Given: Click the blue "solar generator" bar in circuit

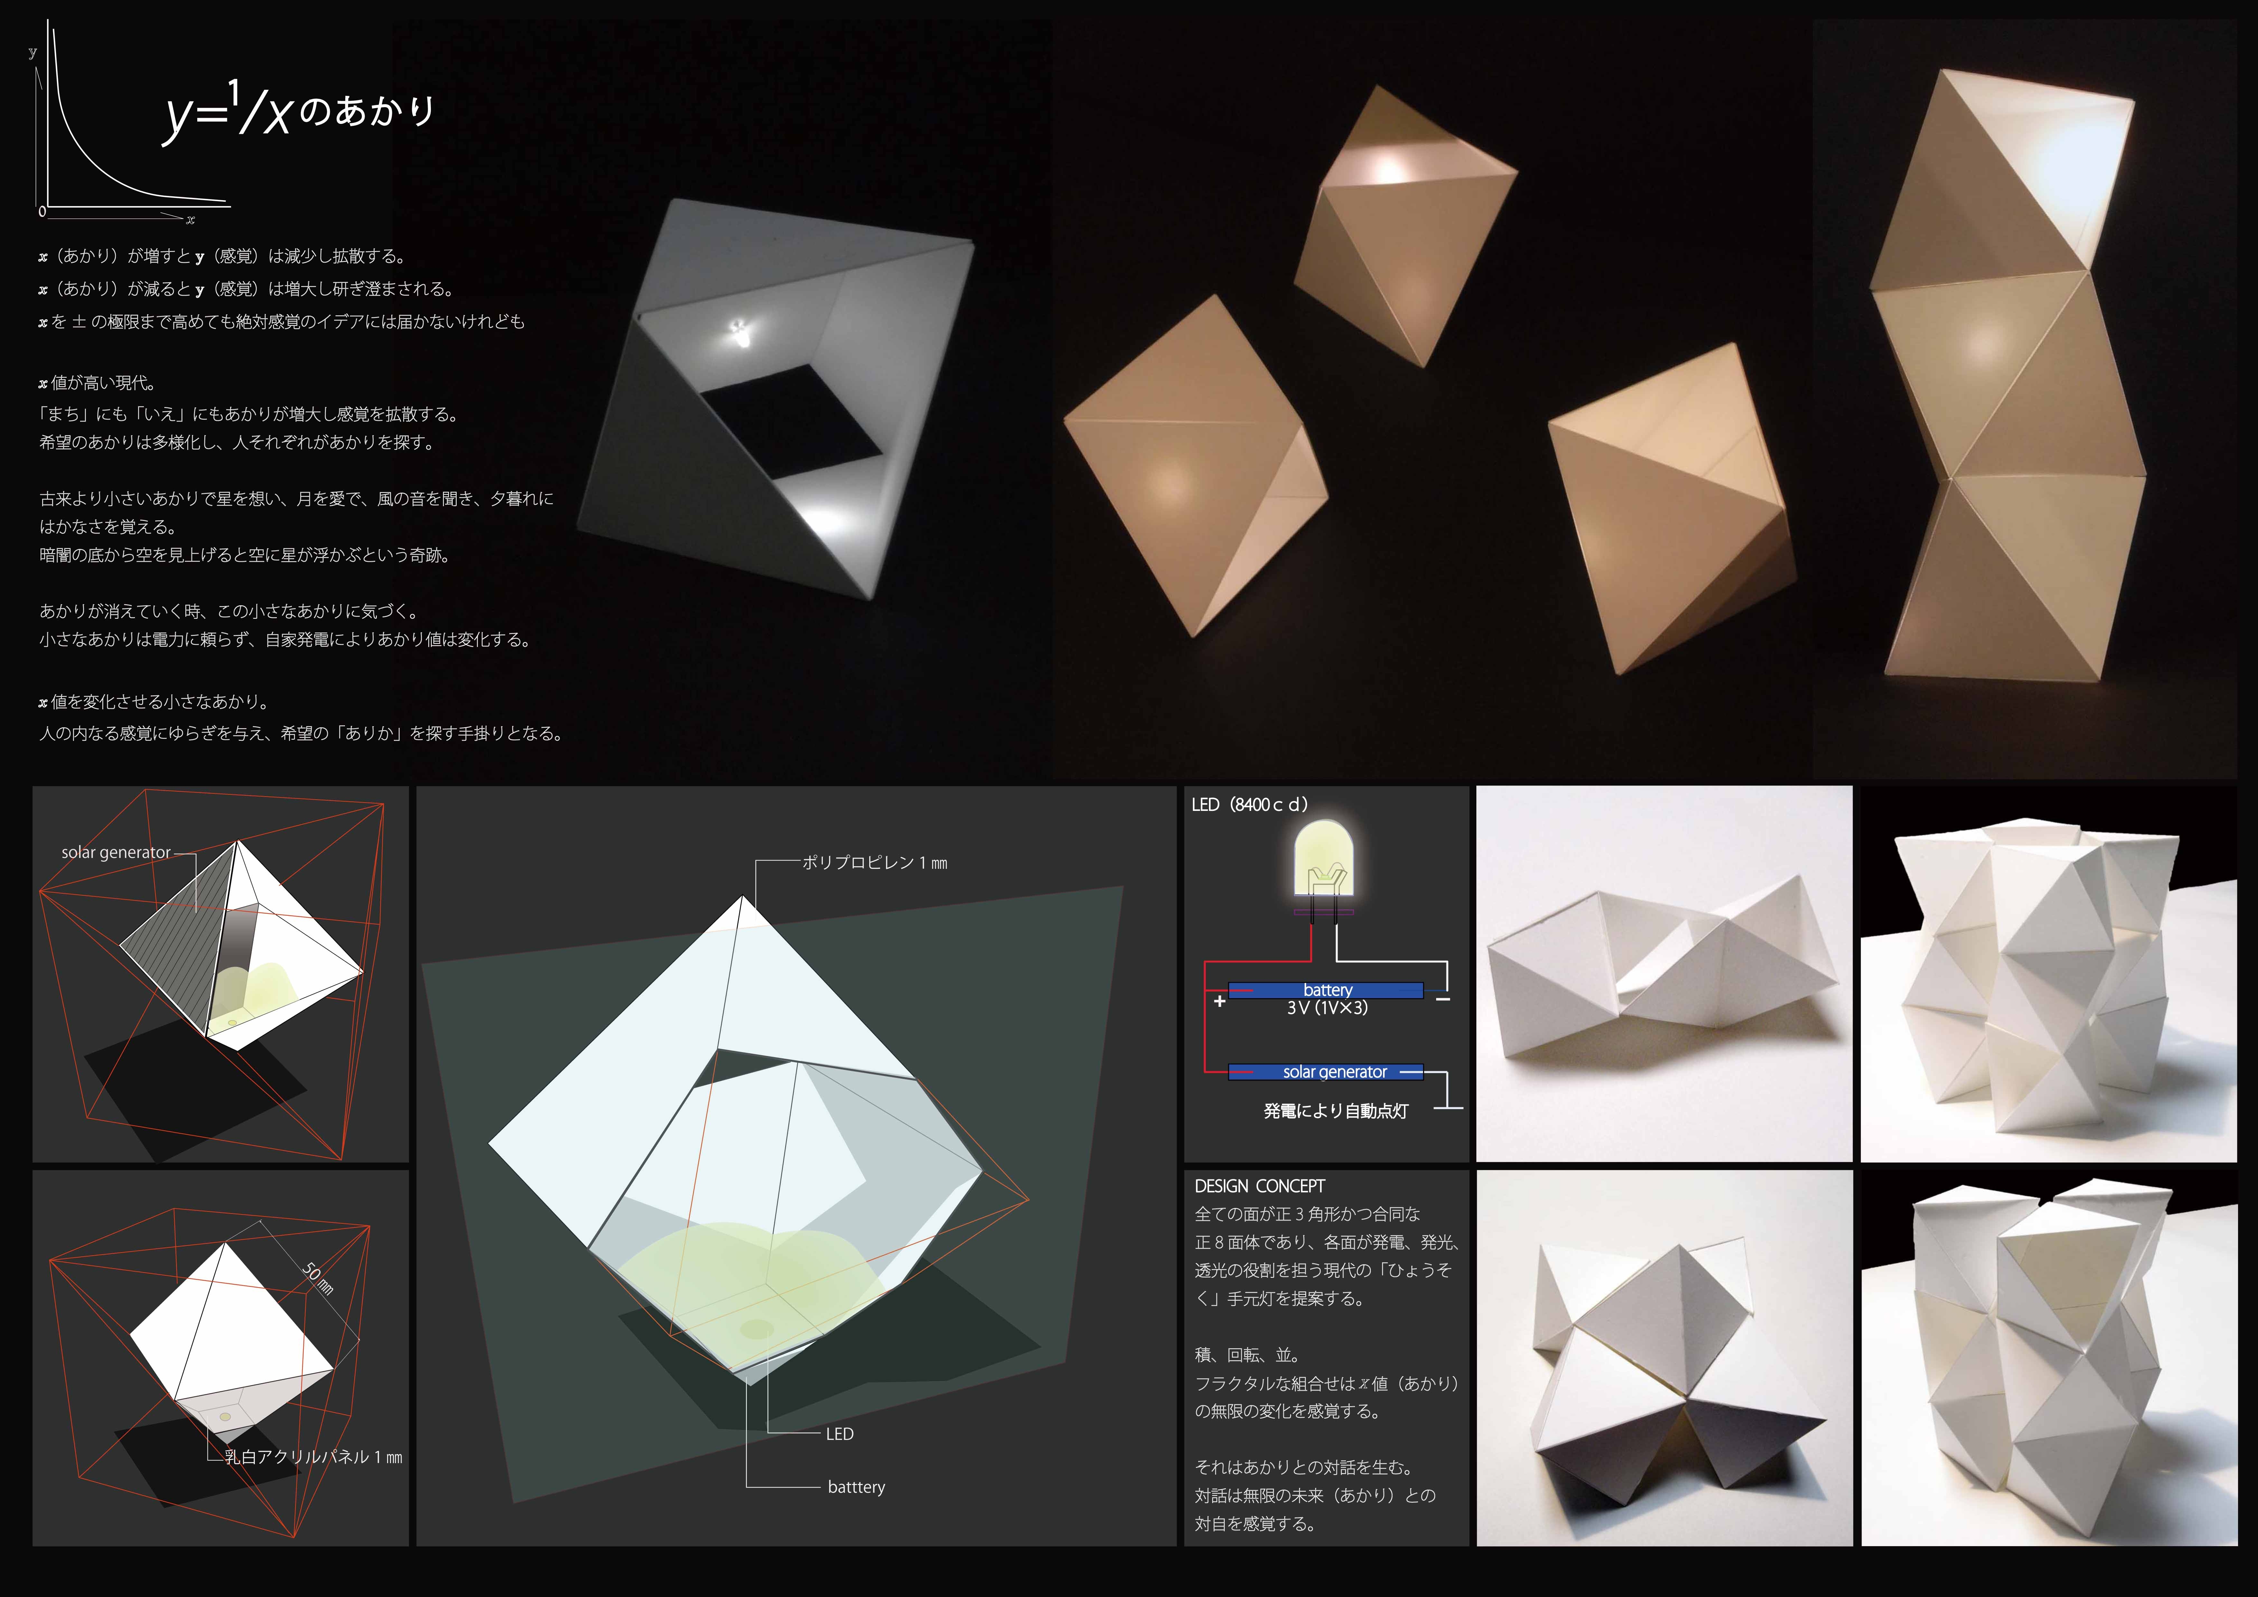Looking at the screenshot, I should pos(1326,1072).
